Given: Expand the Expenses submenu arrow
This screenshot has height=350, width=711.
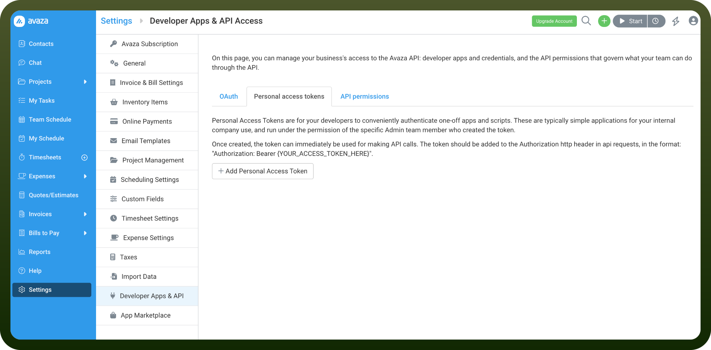Looking at the screenshot, I should tap(85, 176).
